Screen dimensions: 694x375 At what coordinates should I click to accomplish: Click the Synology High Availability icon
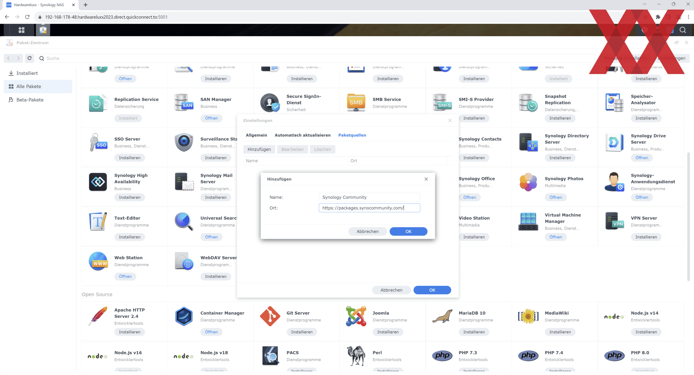(98, 182)
